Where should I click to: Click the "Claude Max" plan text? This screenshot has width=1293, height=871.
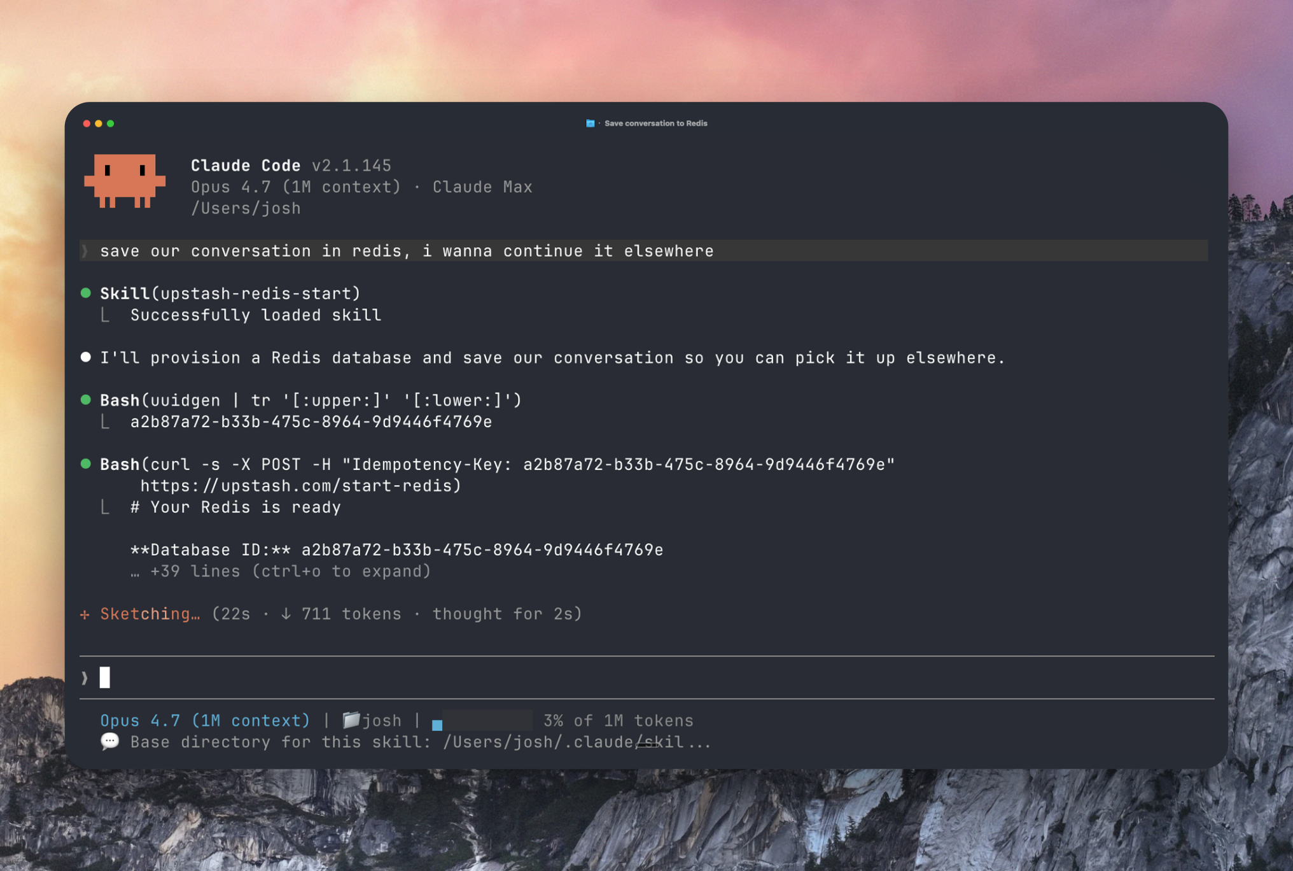pos(482,187)
